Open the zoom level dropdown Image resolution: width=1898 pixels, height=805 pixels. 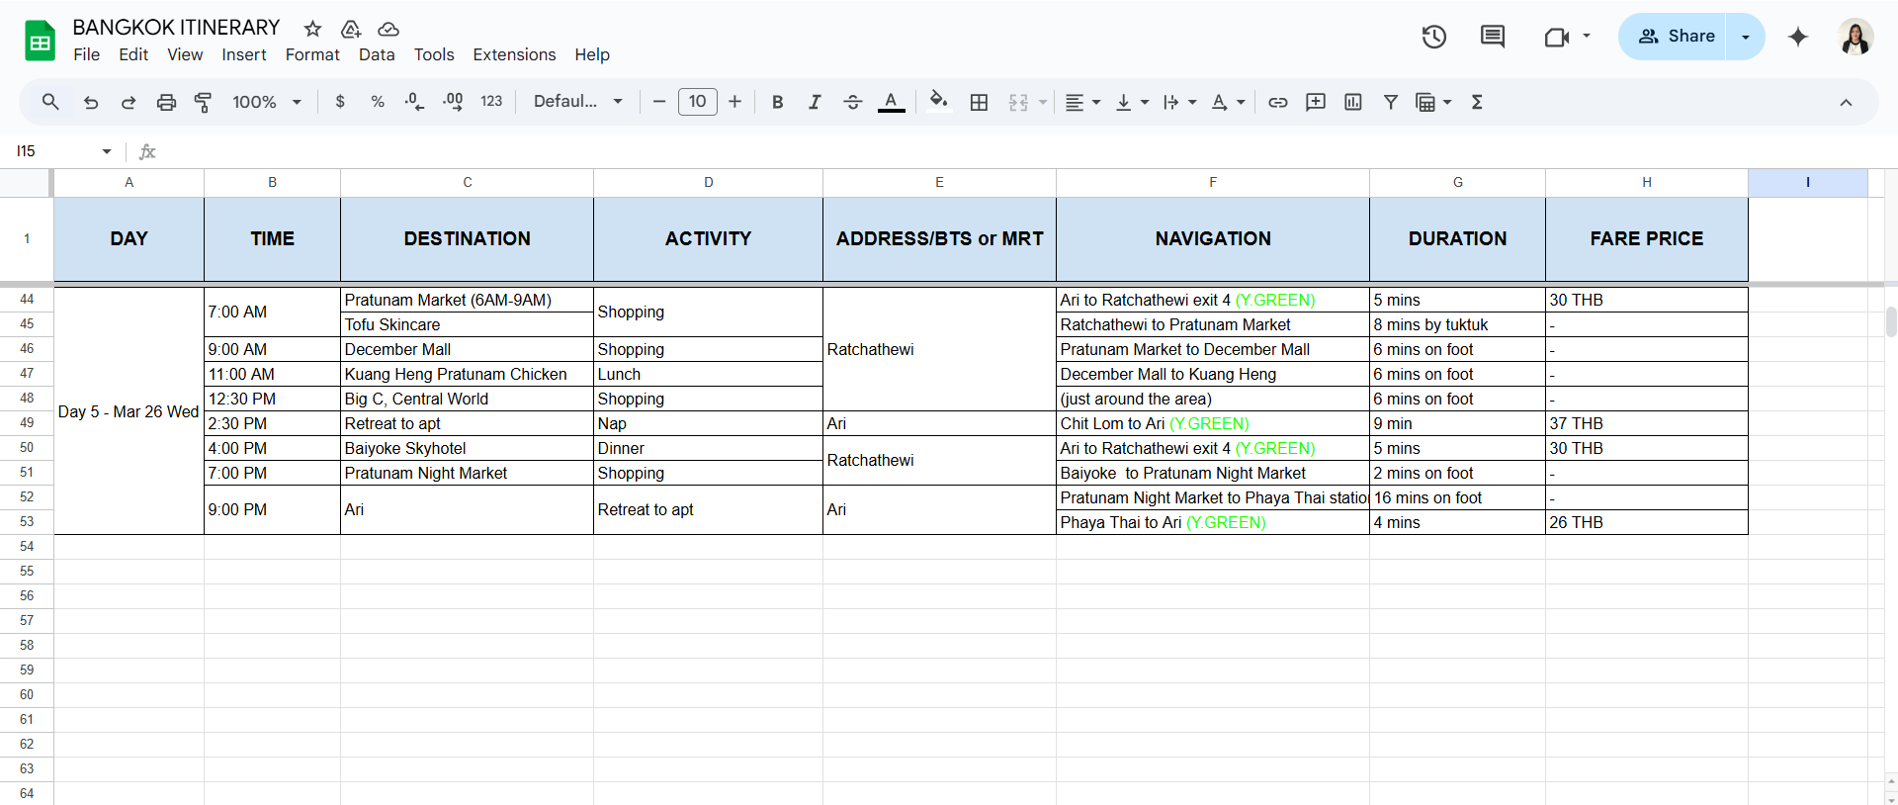click(267, 102)
